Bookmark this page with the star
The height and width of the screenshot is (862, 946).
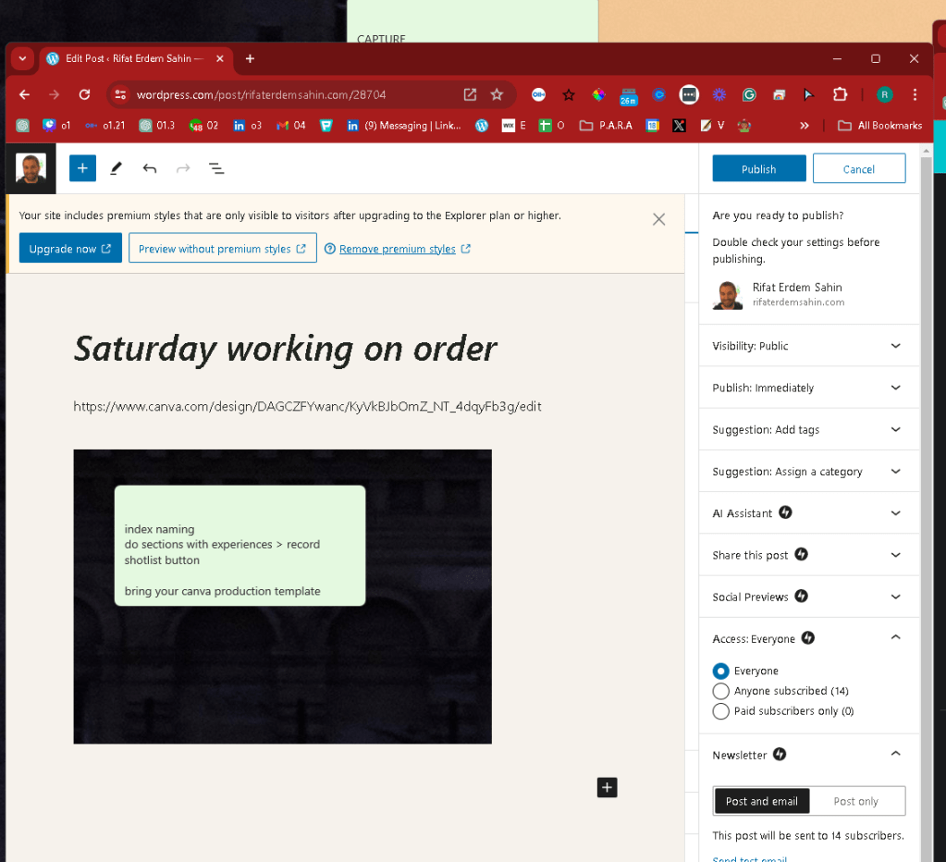click(497, 94)
